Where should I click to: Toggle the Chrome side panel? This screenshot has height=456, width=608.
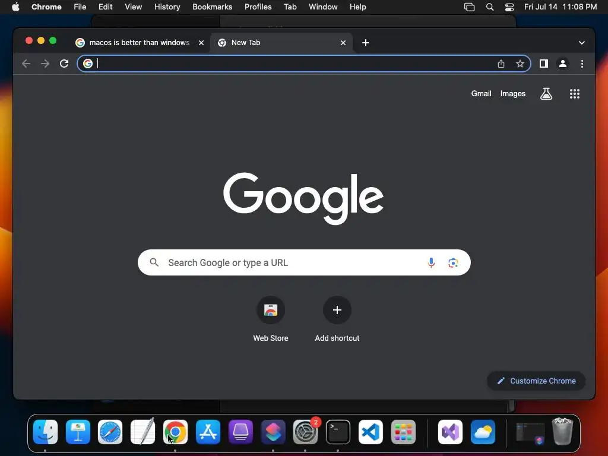click(x=544, y=64)
